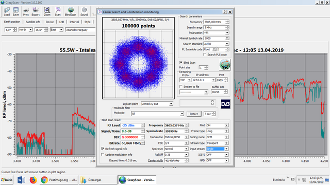
Task: Open the Search standard AUTO dropdown
Action: tap(227, 44)
